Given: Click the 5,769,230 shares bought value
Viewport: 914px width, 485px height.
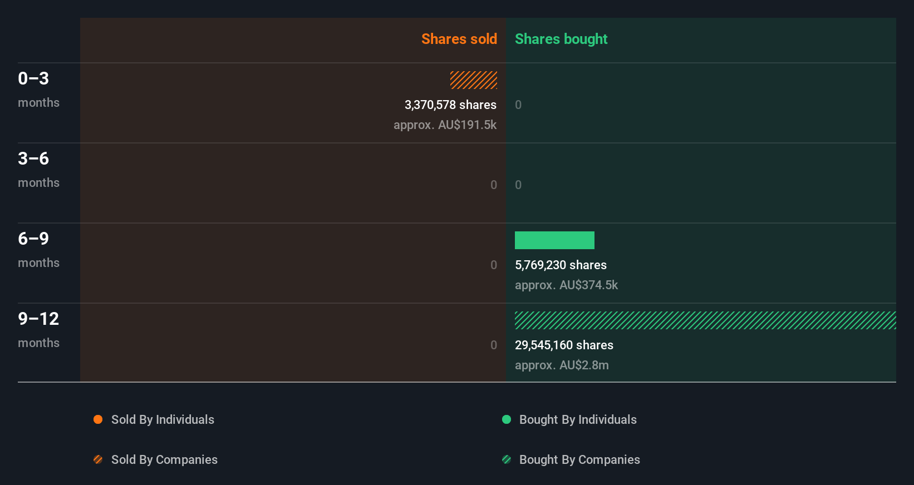Looking at the screenshot, I should [x=561, y=265].
